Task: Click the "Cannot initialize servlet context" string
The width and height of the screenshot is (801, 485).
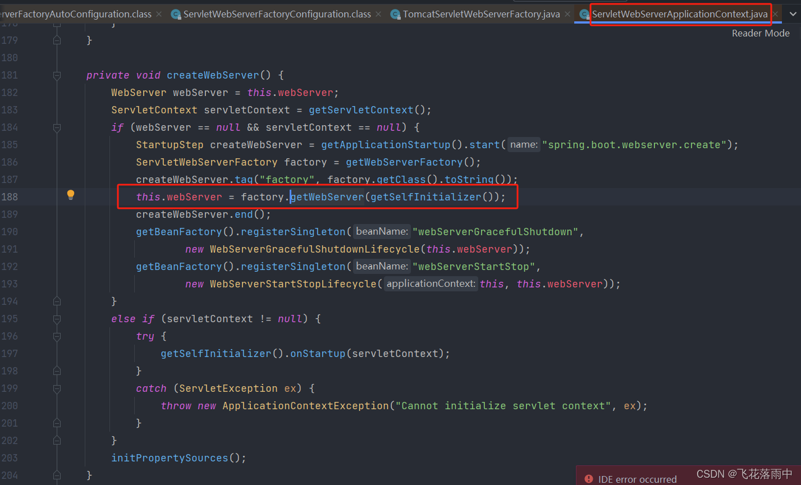Action: coord(504,406)
